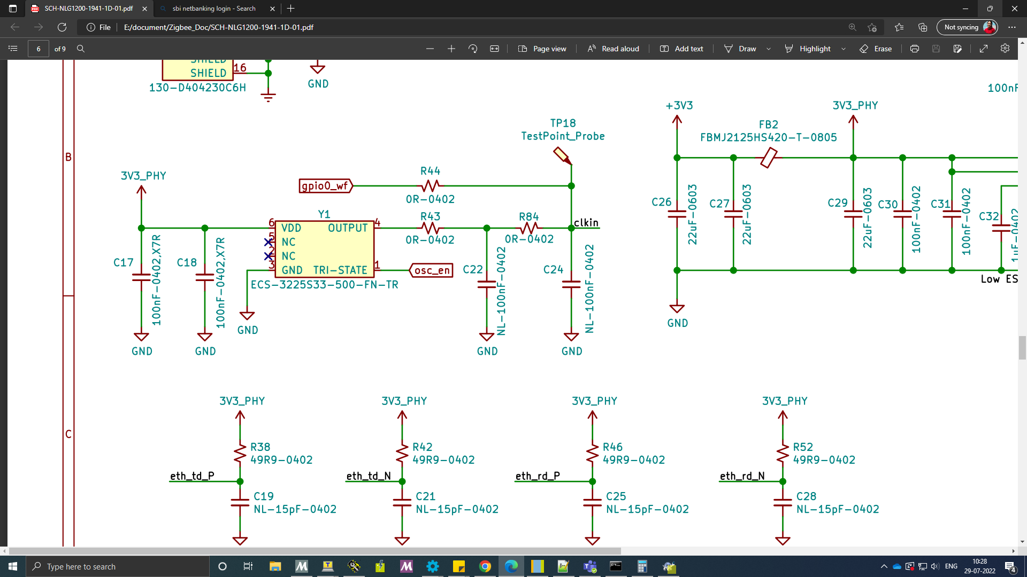The height and width of the screenshot is (577, 1027).
Task: Open Cortana circle icon
Action: [x=223, y=566]
